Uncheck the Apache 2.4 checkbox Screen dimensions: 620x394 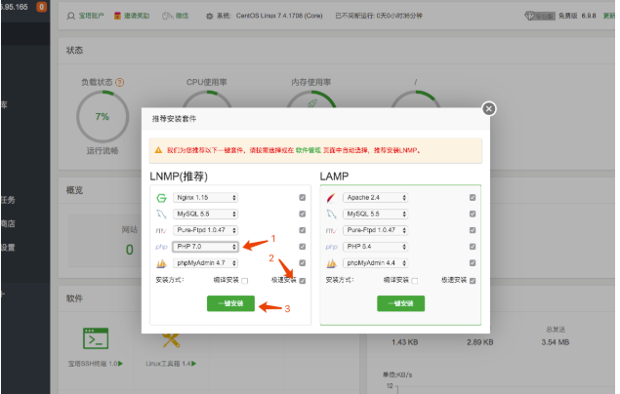[x=473, y=197]
